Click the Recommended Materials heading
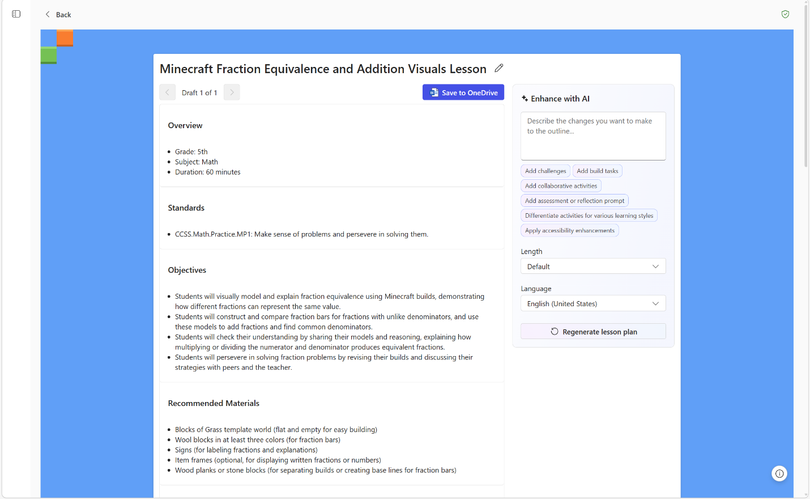Viewport: 810px width, 499px height. [214, 404]
